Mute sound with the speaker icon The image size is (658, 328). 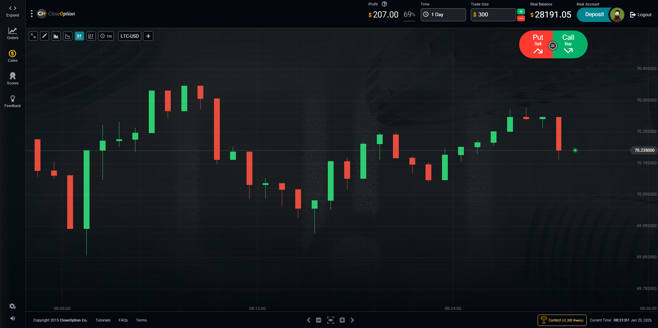coord(13,318)
